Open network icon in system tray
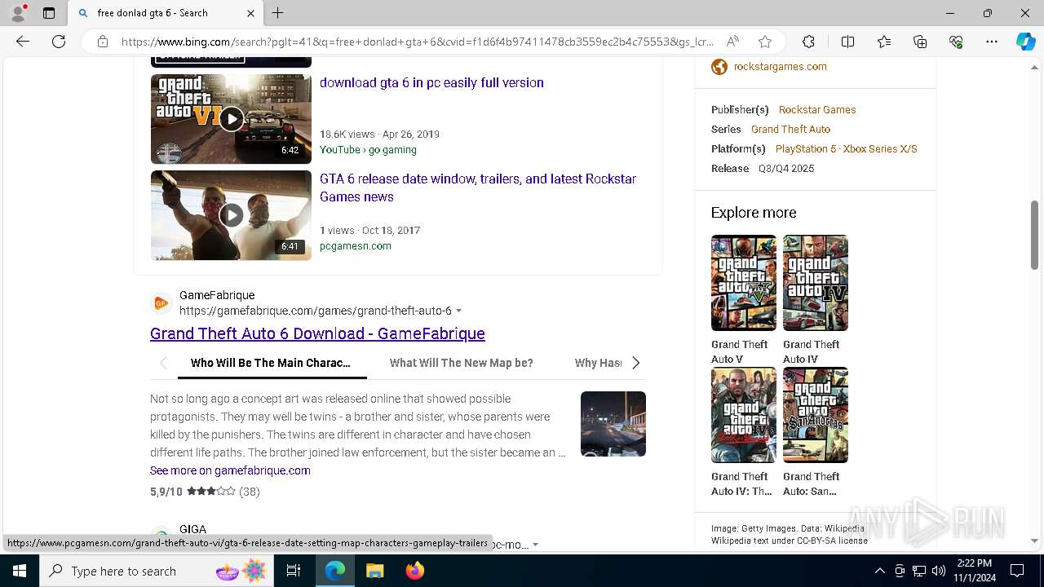This screenshot has height=587, width=1044. [919, 571]
